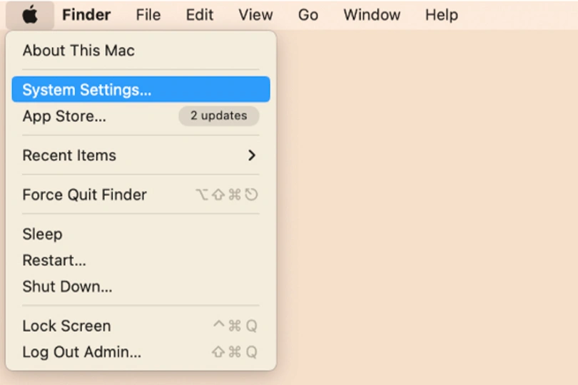The width and height of the screenshot is (578, 385).
Task: Select Lock Screen
Action: click(66, 326)
